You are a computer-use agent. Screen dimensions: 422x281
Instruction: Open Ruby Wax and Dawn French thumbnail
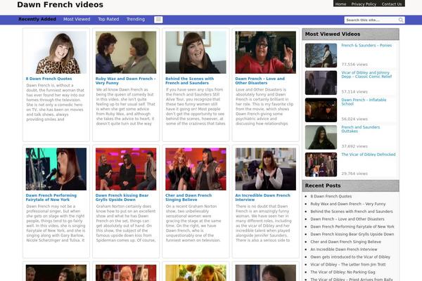[126, 53]
